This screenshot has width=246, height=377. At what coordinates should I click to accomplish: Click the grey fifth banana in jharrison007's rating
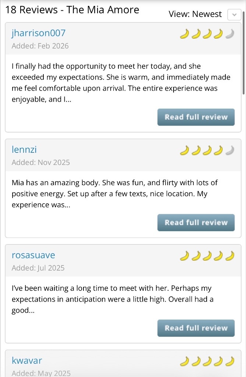(x=230, y=34)
